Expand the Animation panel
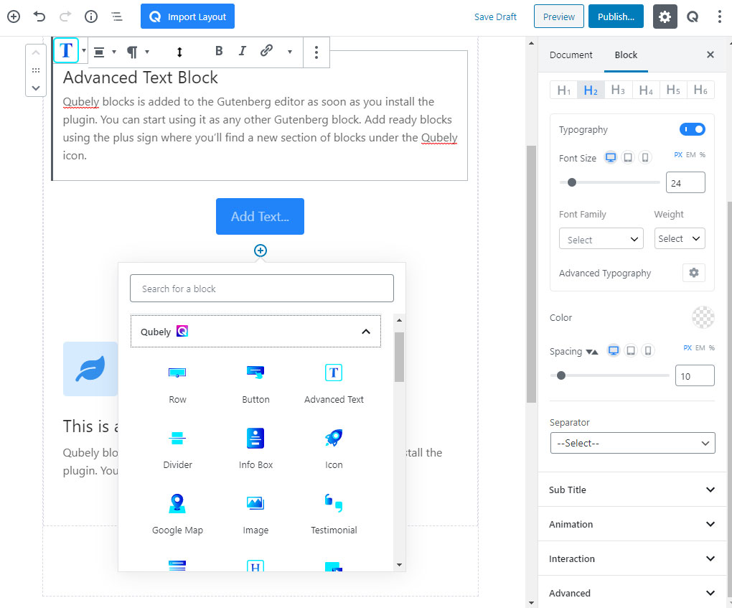The image size is (732, 608). tap(632, 524)
